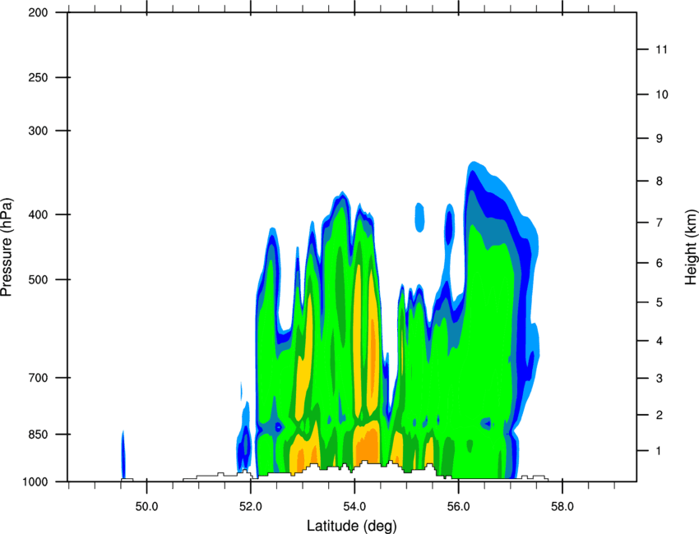Viewport: 699px width, 534px height.
Task: Click the 54.0 latitude tick label
Action: click(355, 507)
